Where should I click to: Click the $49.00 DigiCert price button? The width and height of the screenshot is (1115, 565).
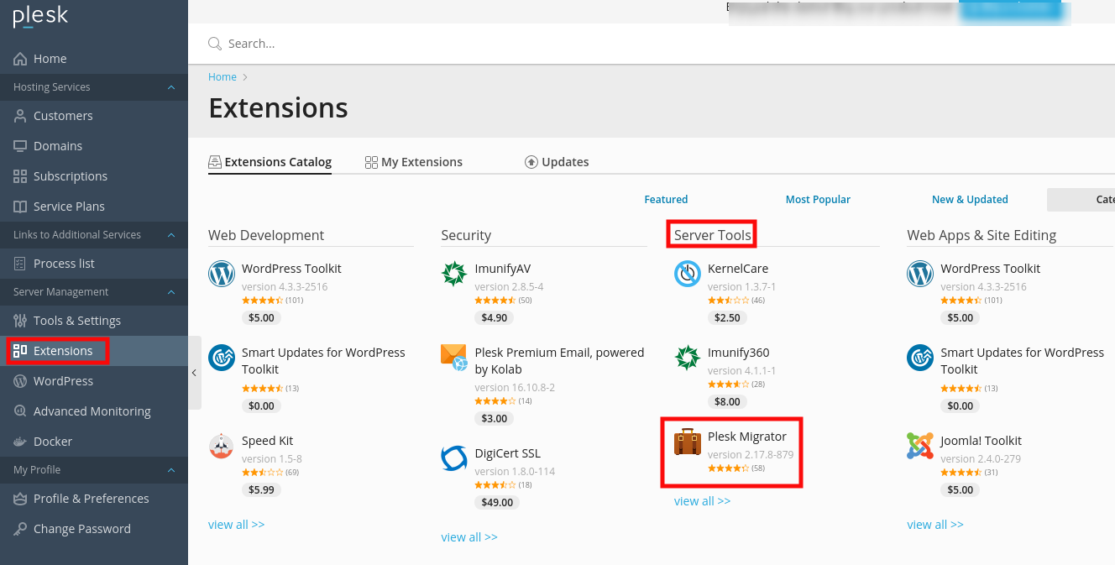[x=497, y=502]
